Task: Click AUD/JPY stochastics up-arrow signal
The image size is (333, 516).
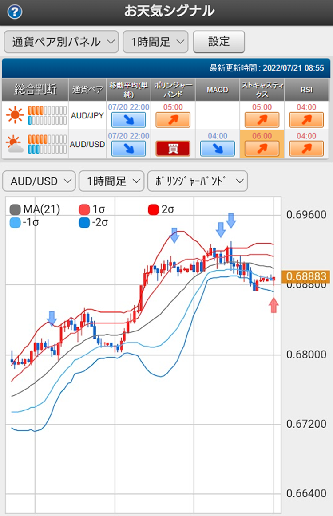Action: coord(262,120)
